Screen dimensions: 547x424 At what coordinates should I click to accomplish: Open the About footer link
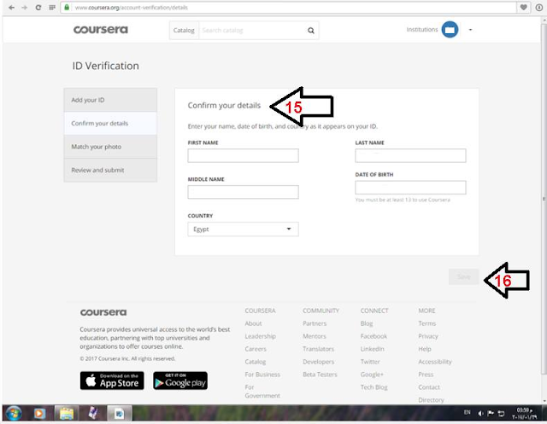(x=253, y=323)
